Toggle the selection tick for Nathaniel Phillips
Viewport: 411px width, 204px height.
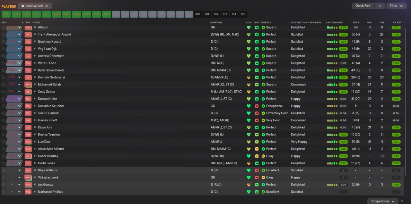point(3,192)
